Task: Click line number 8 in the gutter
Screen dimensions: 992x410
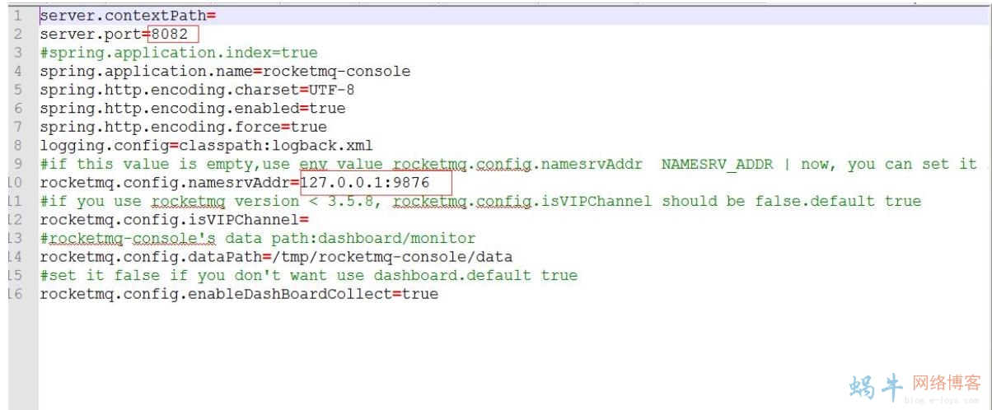Action: tap(18, 146)
